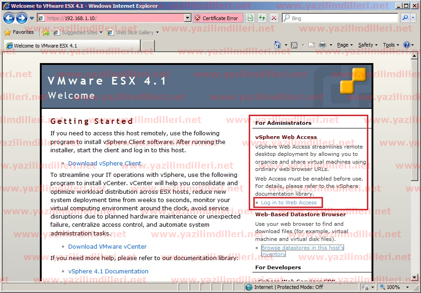Click the zoom magnifier 100% button

(x=389, y=287)
